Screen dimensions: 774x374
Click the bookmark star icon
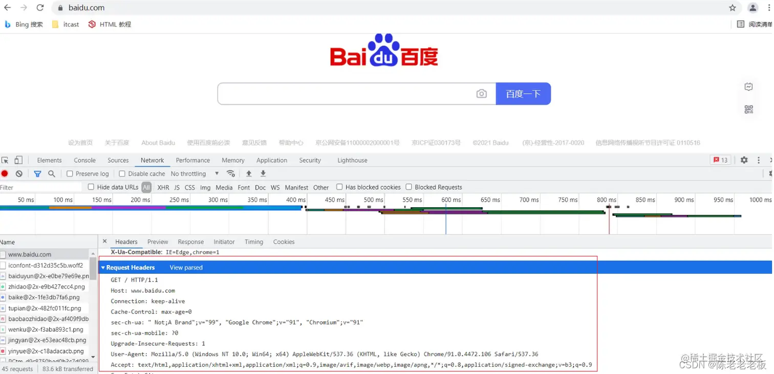733,8
